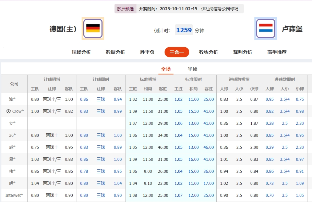Open the 现场分析 section
Image resolution: width=312 pixels, height=202 pixels.
tap(81, 52)
